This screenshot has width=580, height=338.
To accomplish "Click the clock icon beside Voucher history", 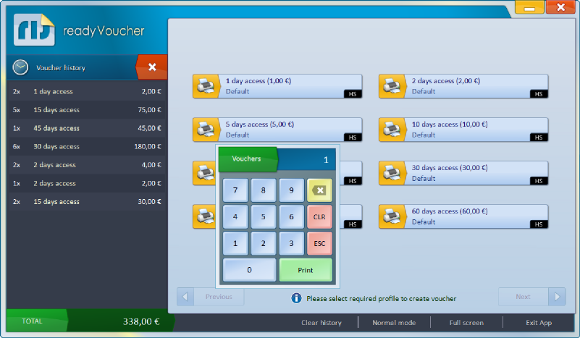I will point(20,67).
